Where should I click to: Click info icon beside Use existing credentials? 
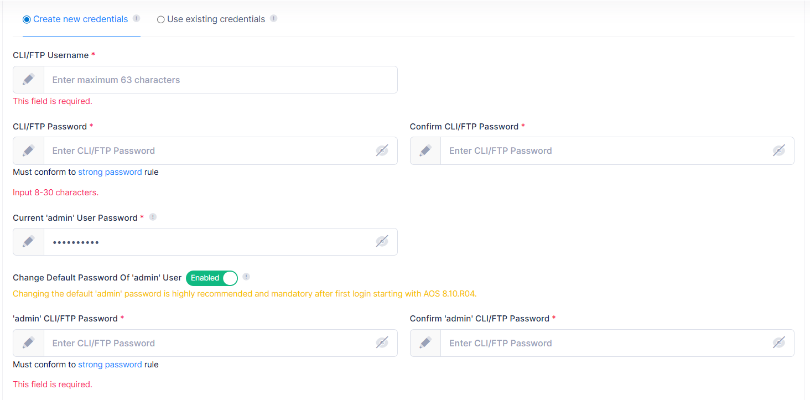273,18
